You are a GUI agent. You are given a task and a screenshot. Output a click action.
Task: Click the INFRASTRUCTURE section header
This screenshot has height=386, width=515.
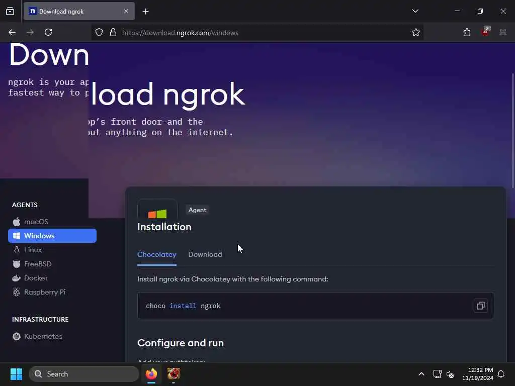(40, 319)
